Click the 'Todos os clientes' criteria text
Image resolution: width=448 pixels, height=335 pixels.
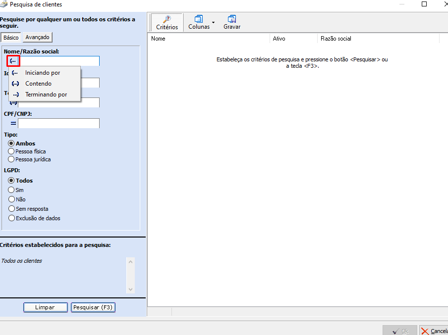[x=21, y=261]
